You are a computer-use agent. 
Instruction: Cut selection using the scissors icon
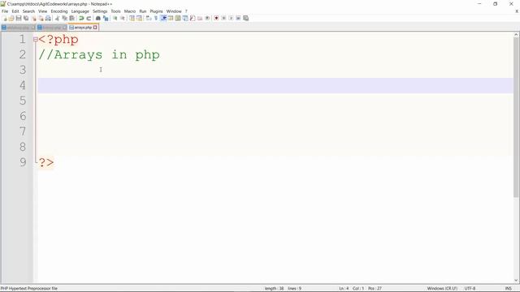[x=57, y=18]
